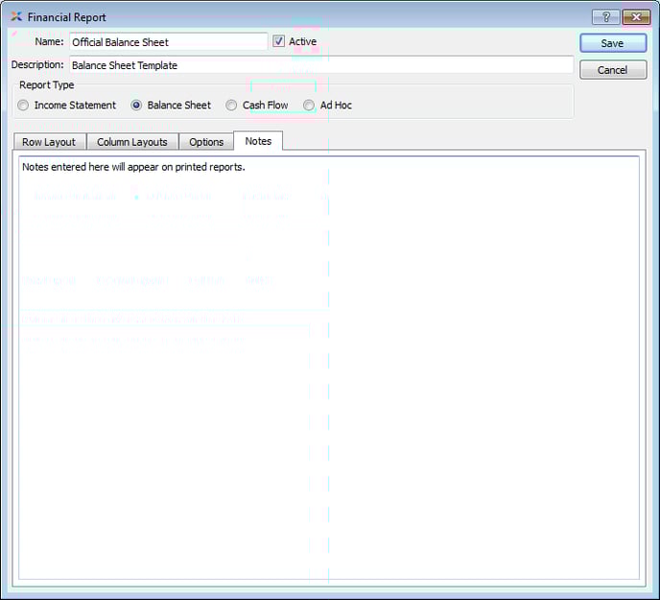Click the "Name:" field label
This screenshot has height=600, width=660.
pos(49,42)
